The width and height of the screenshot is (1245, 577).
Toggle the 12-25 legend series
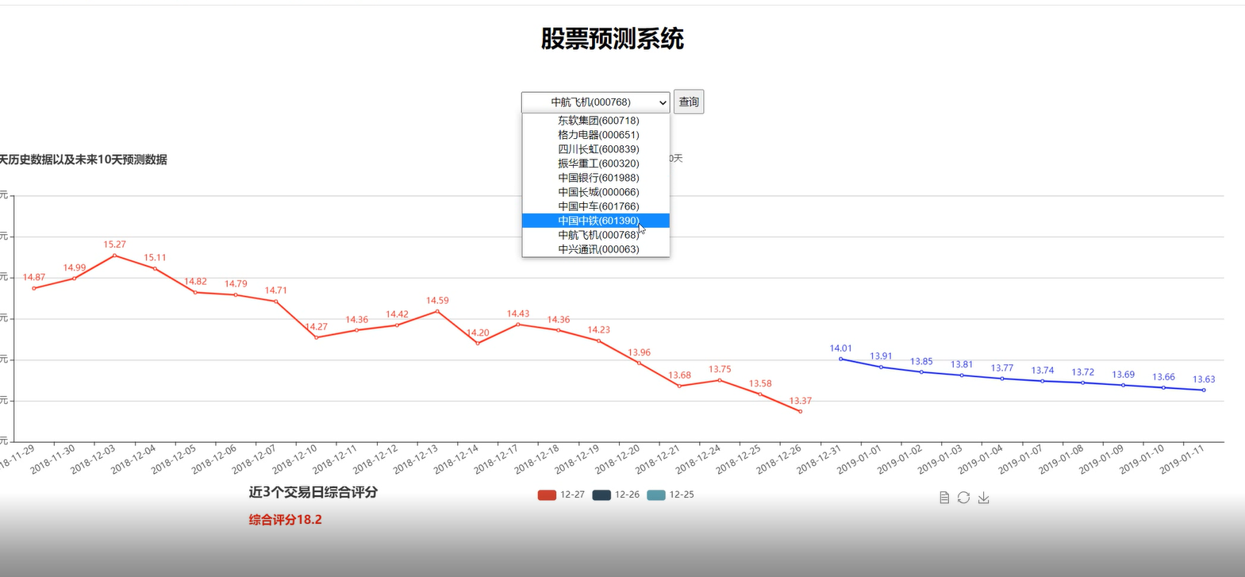coord(671,494)
